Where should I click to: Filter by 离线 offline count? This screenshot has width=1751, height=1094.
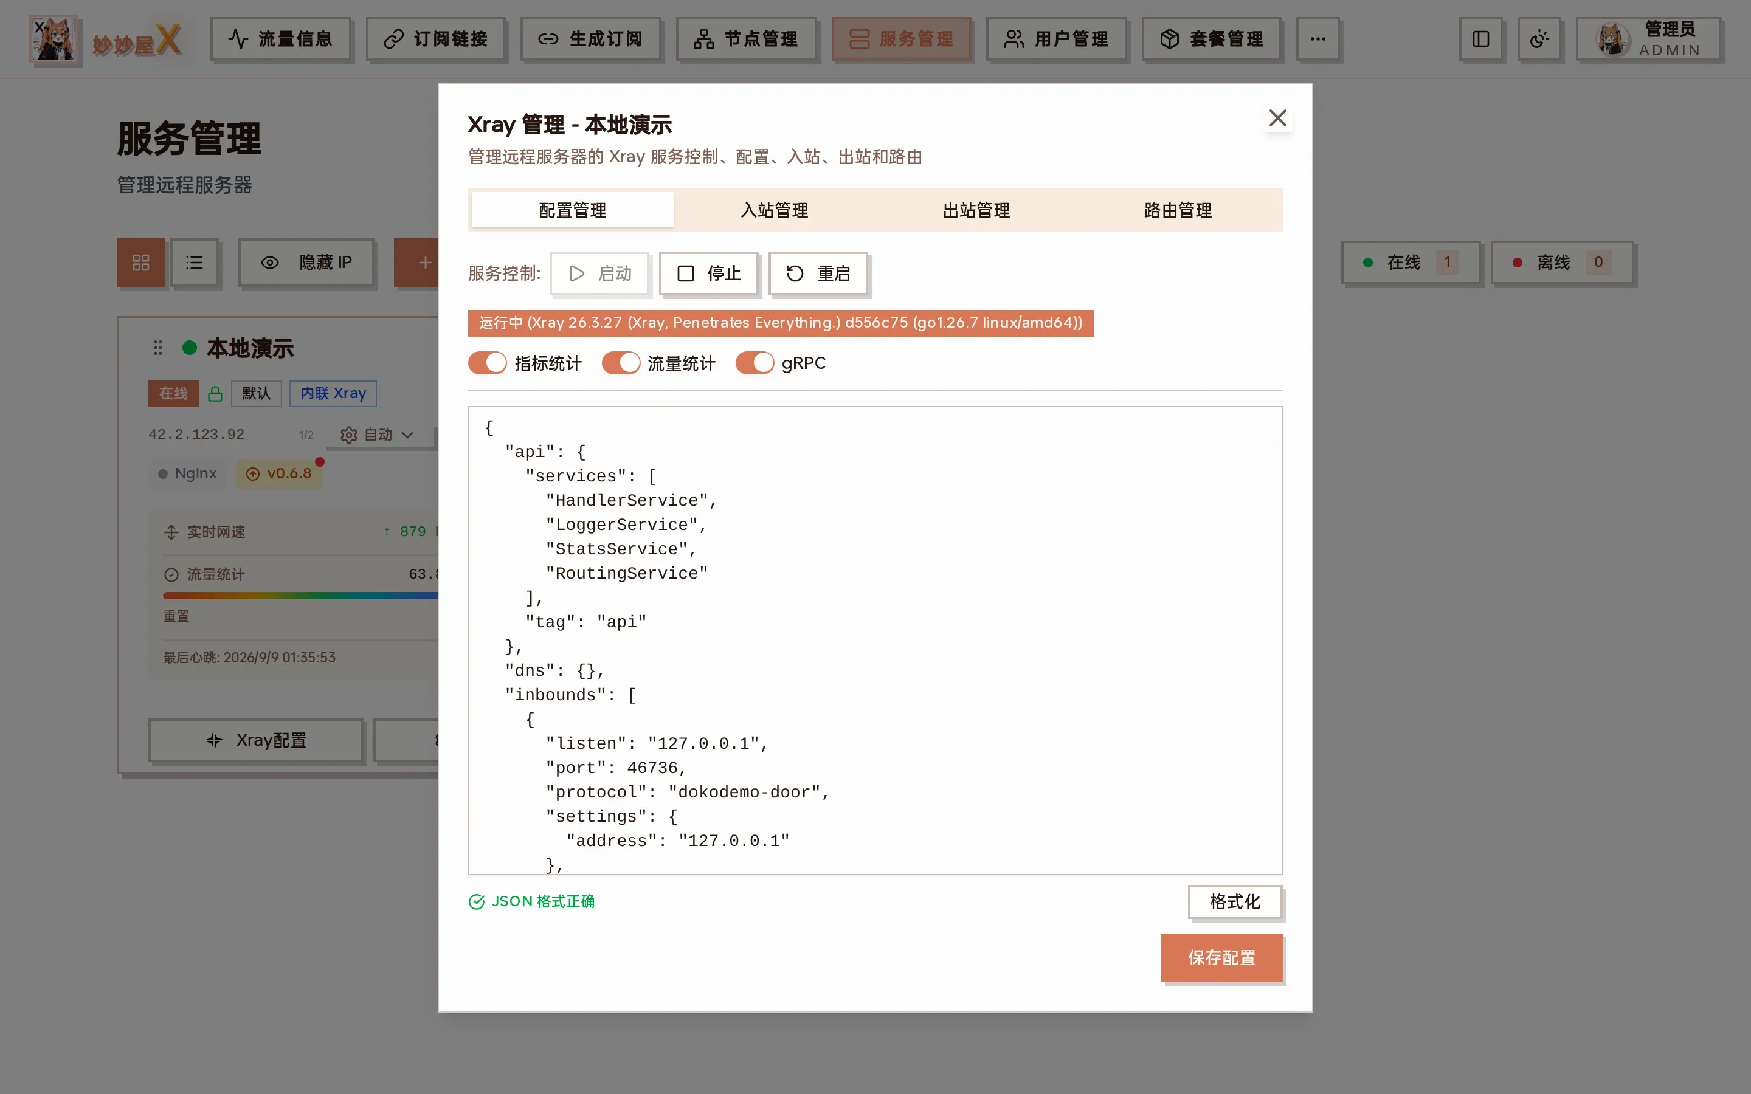1562,263
